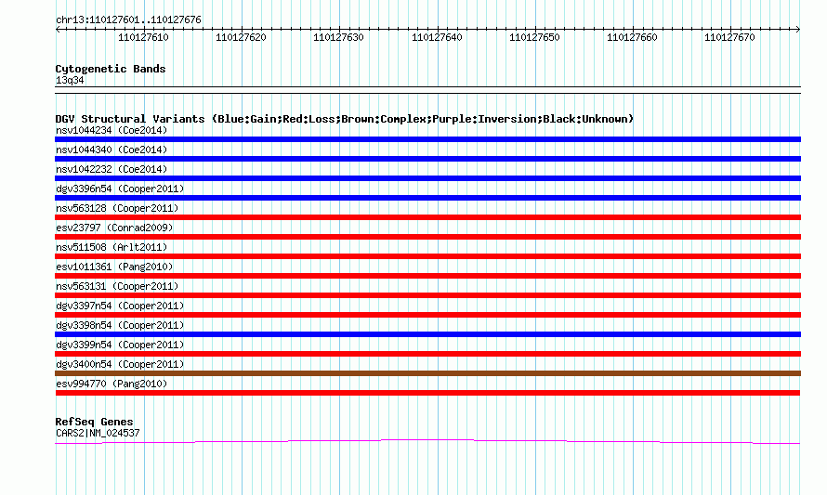827x495 pixels.
Task: Click the red loss bar under esv1011361
Action: point(427,276)
